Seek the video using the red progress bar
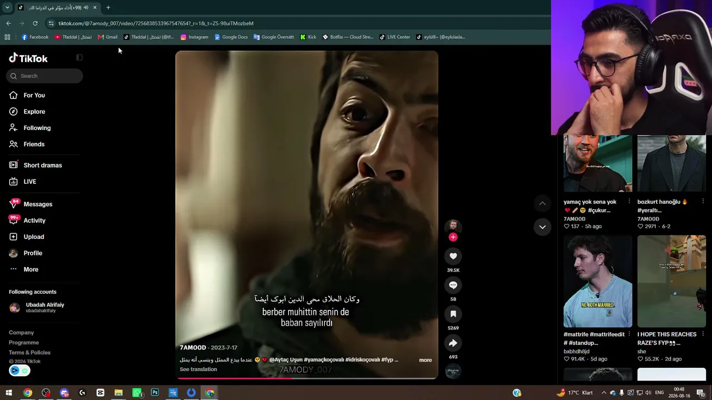This screenshot has height=400, width=712. 306,378
